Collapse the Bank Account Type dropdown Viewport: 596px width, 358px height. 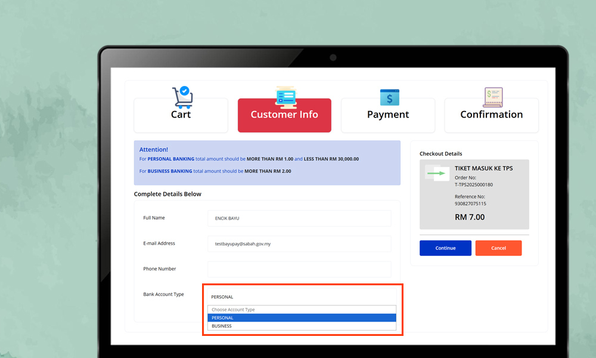pos(302,297)
